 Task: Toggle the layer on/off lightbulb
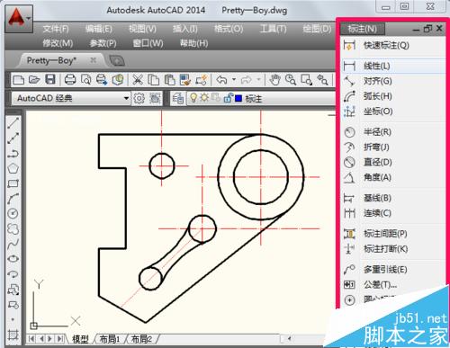pos(193,97)
